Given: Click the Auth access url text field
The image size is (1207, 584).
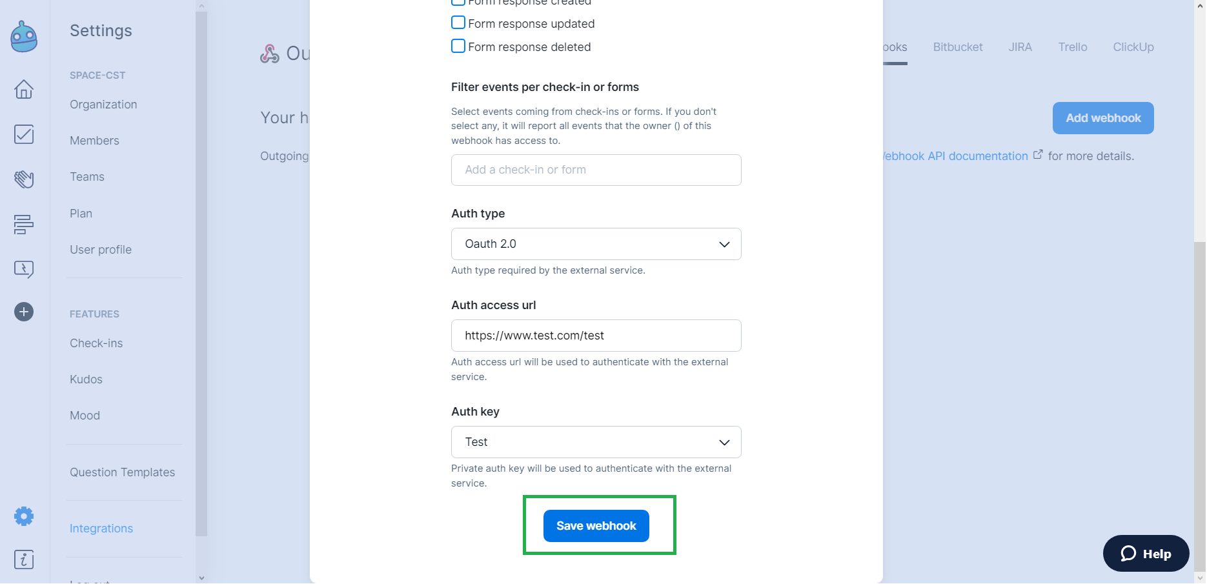Looking at the screenshot, I should (596, 336).
